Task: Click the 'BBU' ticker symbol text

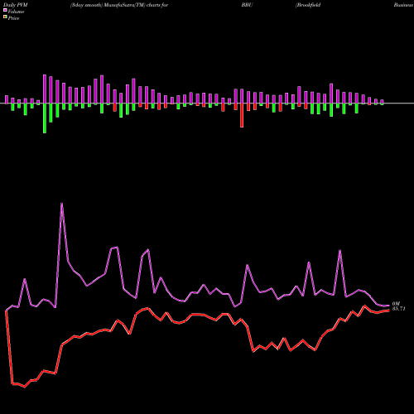Action: tap(247, 5)
